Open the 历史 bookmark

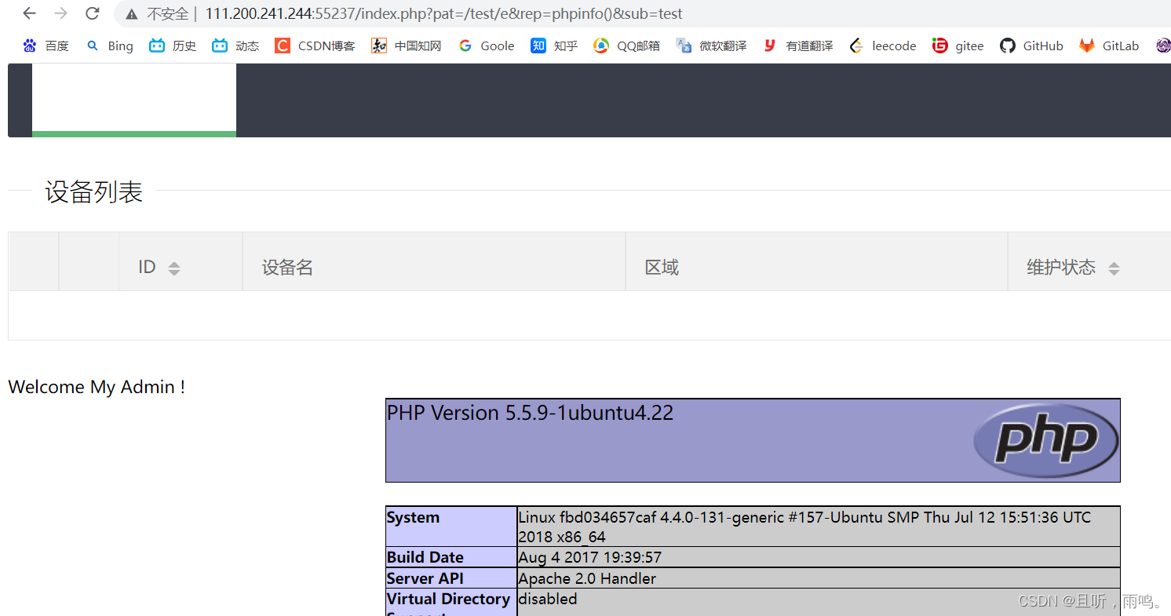(173, 46)
